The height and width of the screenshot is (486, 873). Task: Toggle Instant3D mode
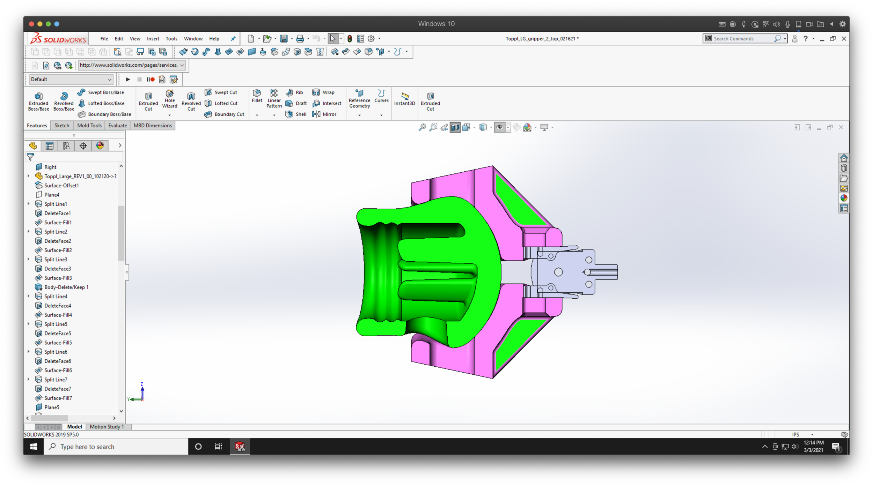404,99
